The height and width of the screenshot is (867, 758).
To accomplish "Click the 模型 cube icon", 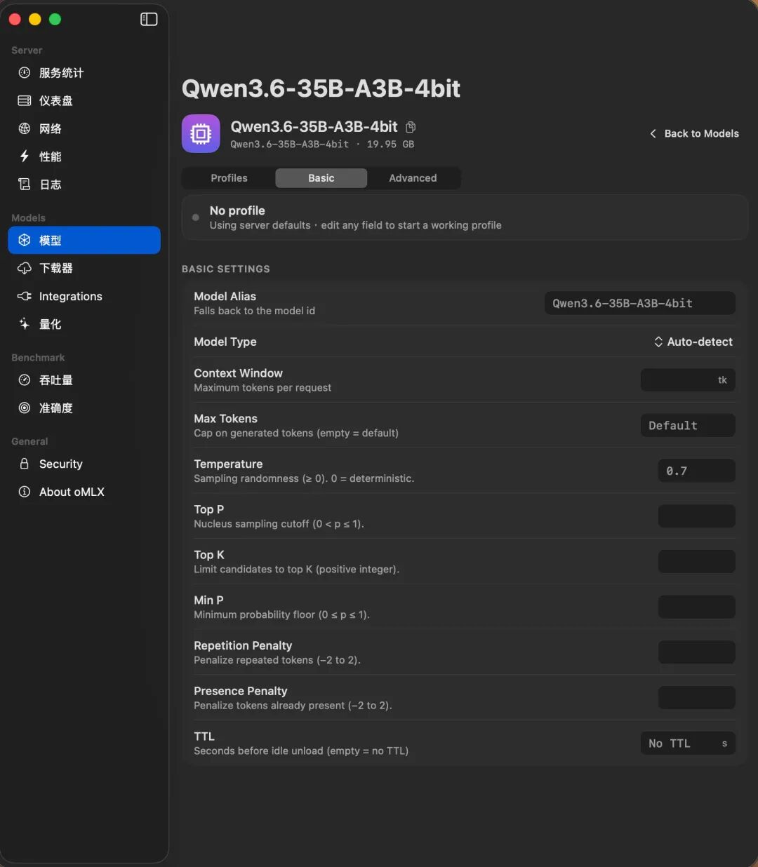I will (25, 241).
